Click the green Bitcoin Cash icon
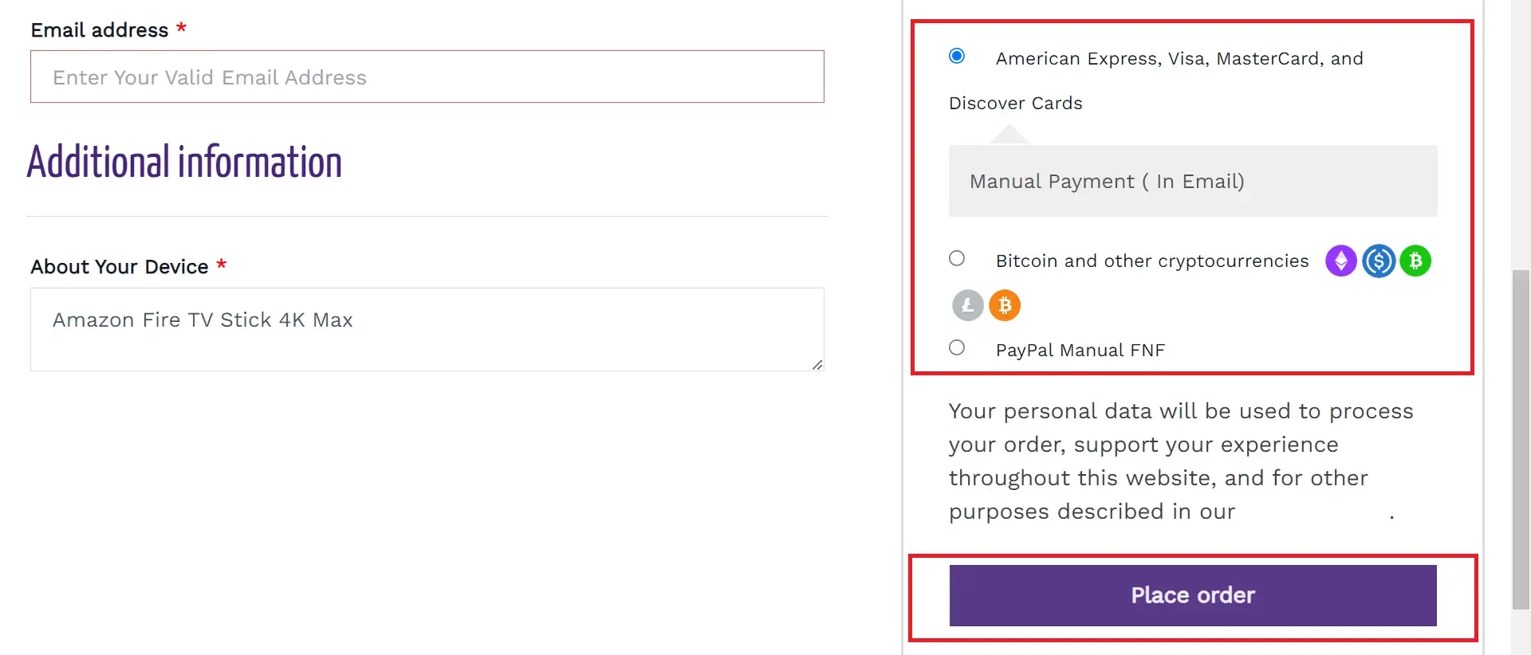The width and height of the screenshot is (1531, 655). (1416, 261)
